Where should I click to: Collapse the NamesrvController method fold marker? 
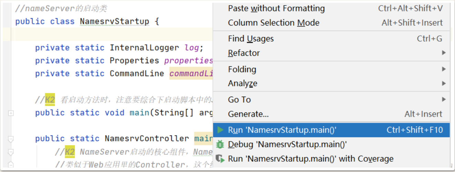(x=11, y=139)
